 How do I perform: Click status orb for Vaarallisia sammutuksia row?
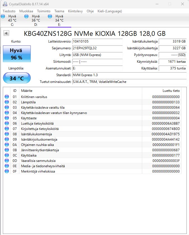pyautogui.click(x=7, y=160)
